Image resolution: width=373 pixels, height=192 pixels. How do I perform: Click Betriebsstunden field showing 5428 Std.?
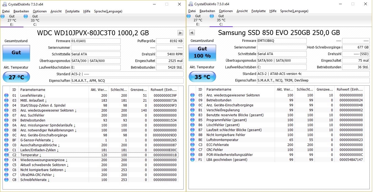pyautogui.click(x=170, y=67)
